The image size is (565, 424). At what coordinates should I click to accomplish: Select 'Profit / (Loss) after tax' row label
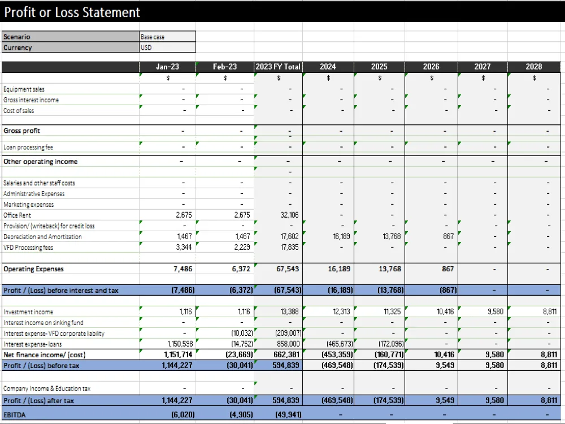[x=38, y=401]
